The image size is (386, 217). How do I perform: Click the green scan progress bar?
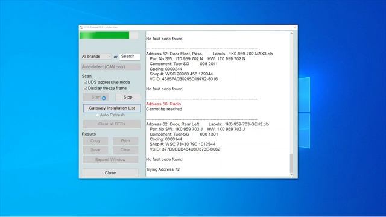click(x=109, y=35)
